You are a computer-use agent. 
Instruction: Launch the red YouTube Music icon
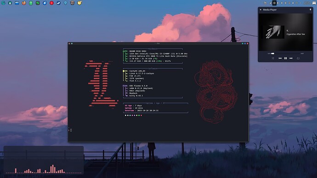click(x=51, y=3)
